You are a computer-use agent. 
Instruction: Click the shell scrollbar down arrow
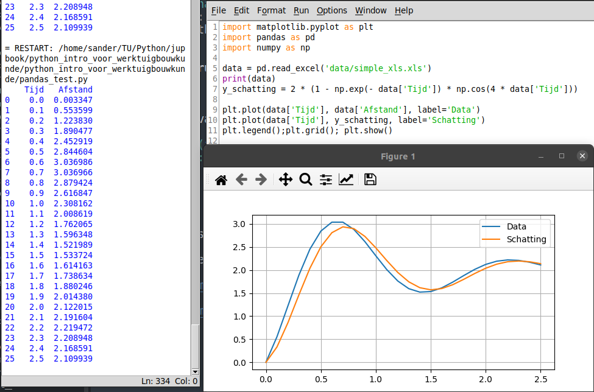click(195, 371)
